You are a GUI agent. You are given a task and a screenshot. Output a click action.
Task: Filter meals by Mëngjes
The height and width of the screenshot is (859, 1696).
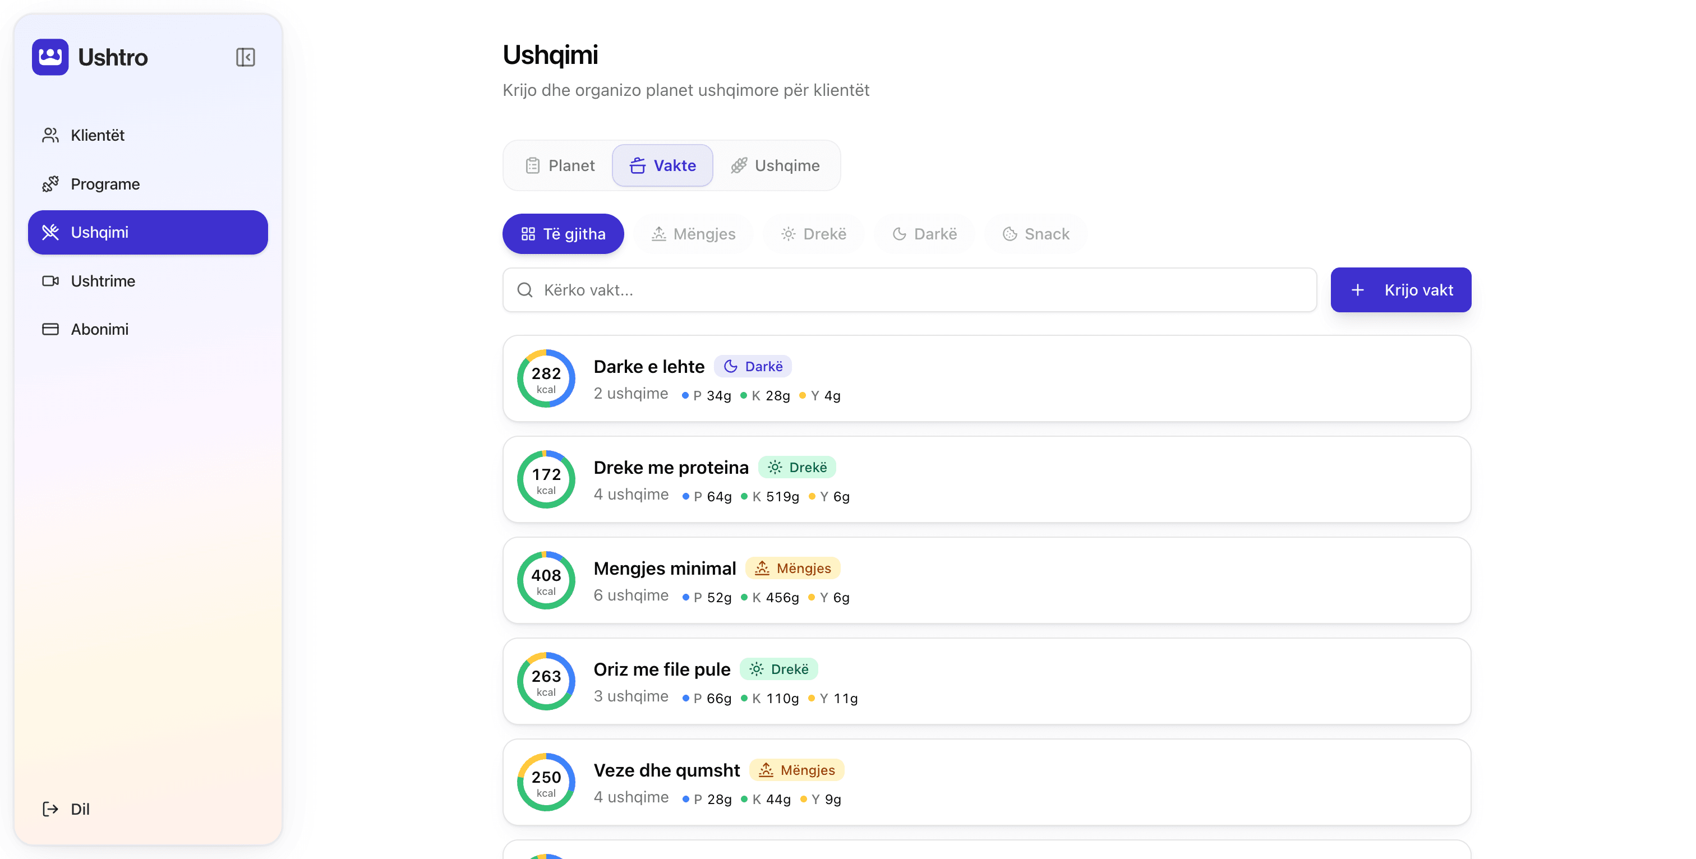[x=693, y=234]
